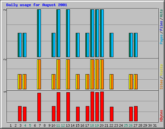Image resolution: width=165 pixels, height=129 pixels.
Task: Click green day label "12"
Action: tap(63, 125)
